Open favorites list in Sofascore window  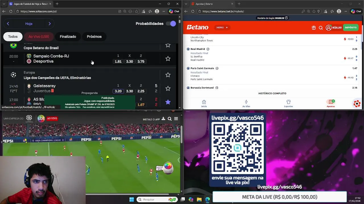click(150, 11)
